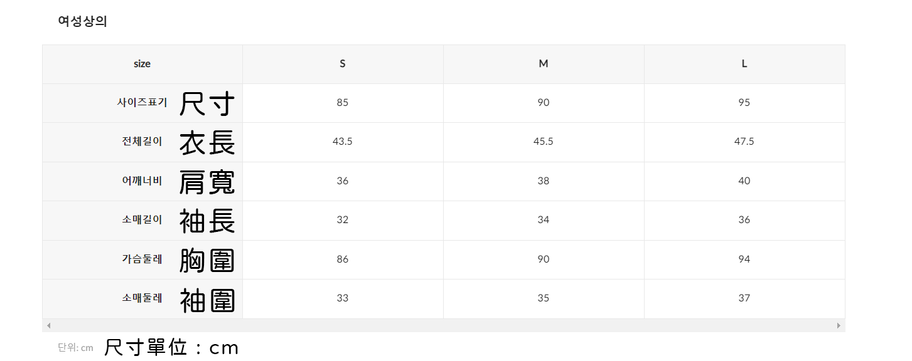Click the 소매길이 row label
Image resolution: width=912 pixels, height=361 pixels.
click(x=142, y=220)
